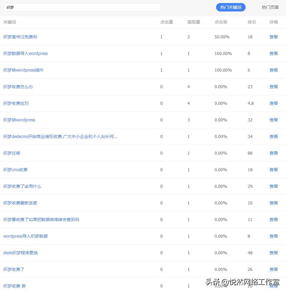
Task: View details for 织梦数据导入wordpress row
Action: point(274,53)
